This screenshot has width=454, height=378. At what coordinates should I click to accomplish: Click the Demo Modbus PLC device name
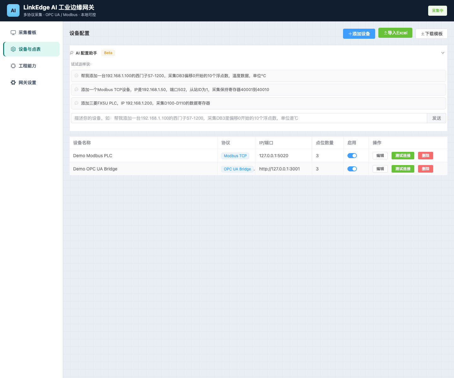coord(93,156)
